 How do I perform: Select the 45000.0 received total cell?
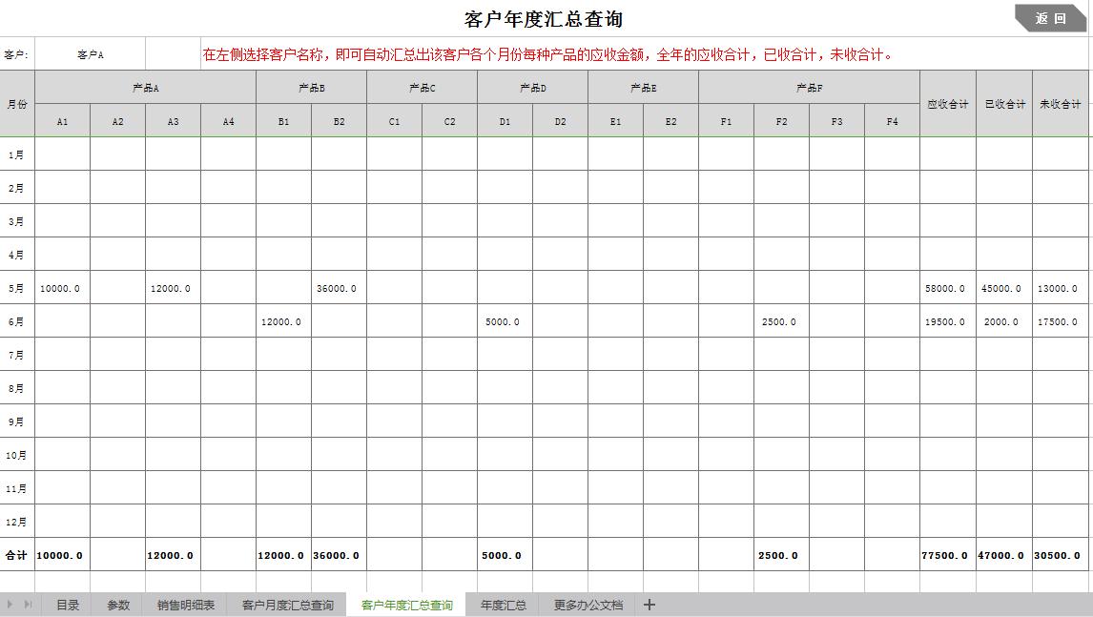[1004, 288]
